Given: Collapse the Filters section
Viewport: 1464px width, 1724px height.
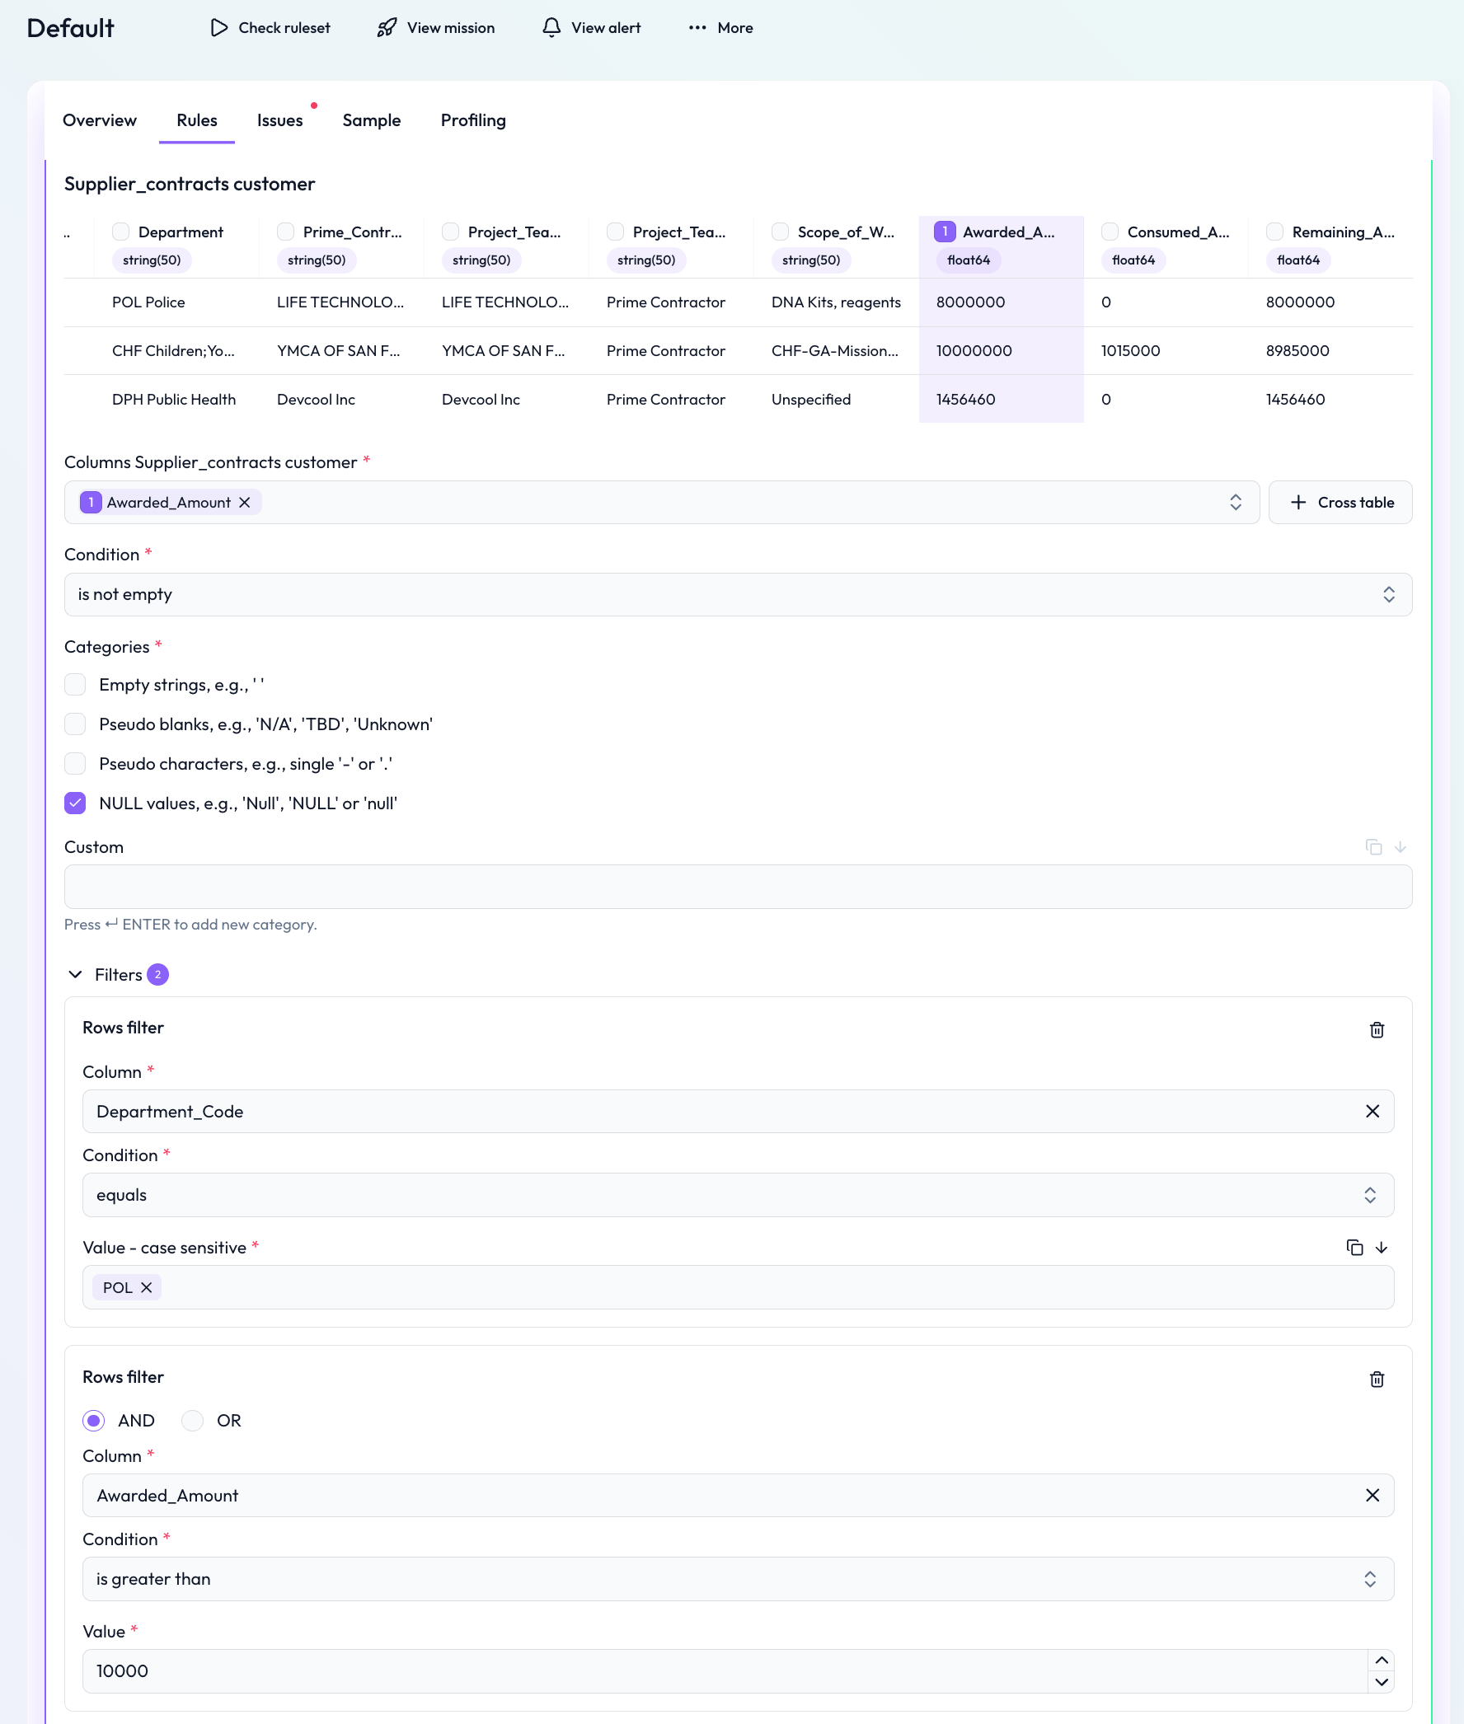Looking at the screenshot, I should pos(76,975).
